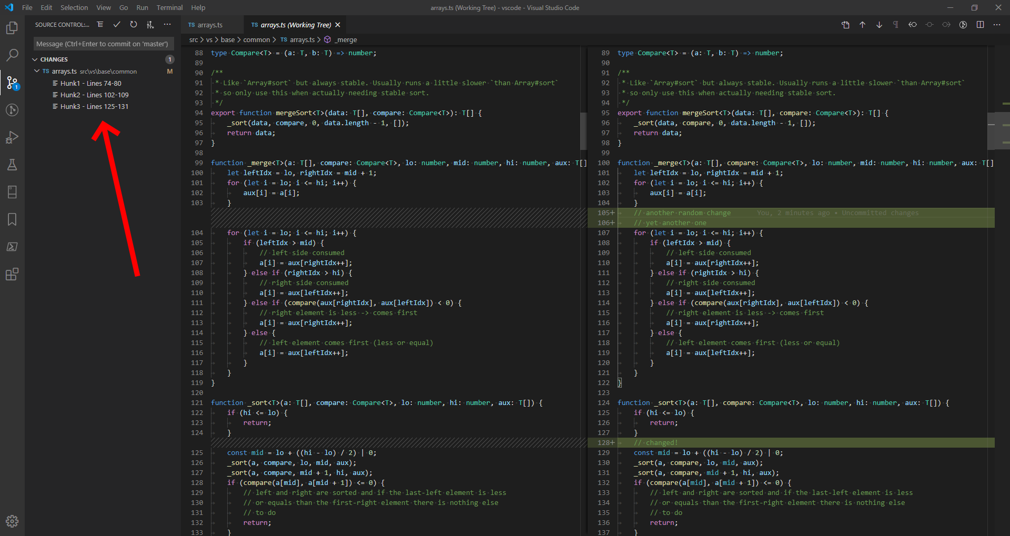Open the Testing flask icon

[12, 165]
